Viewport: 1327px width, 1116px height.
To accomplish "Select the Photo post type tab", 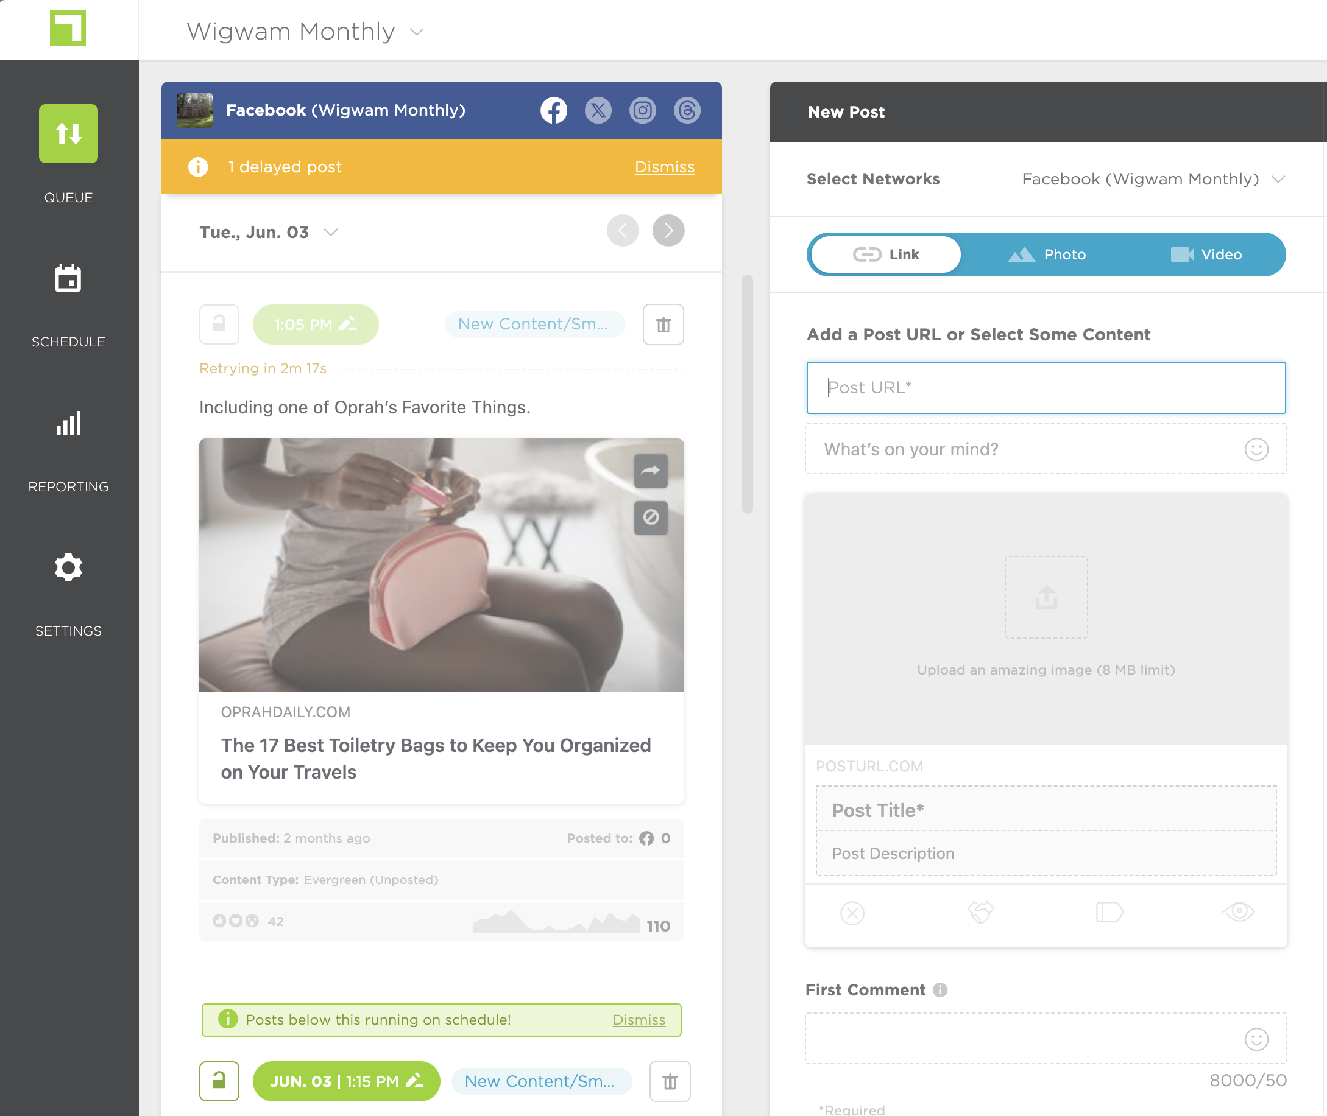I will (1047, 255).
